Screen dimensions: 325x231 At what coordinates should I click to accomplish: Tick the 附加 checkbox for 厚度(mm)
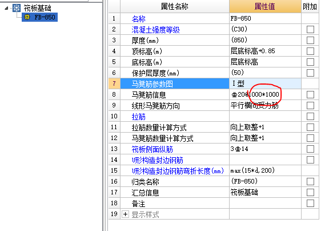310,40
